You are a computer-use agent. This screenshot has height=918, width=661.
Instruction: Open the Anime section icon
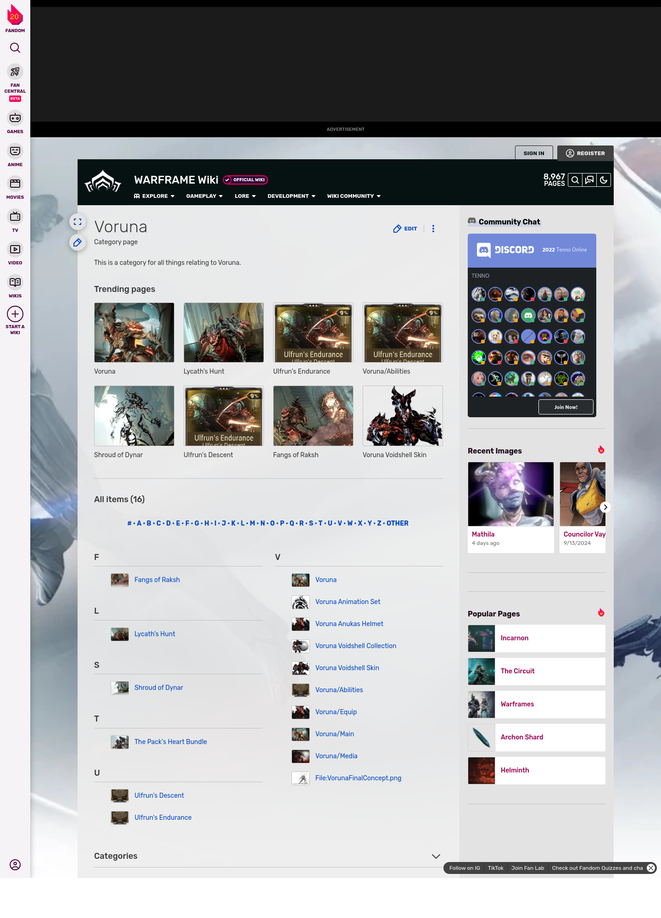pyautogui.click(x=15, y=151)
